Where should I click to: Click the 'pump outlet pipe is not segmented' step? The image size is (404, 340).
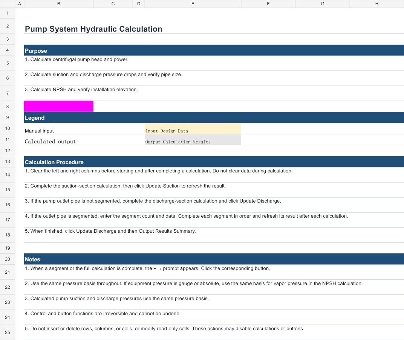point(214,204)
